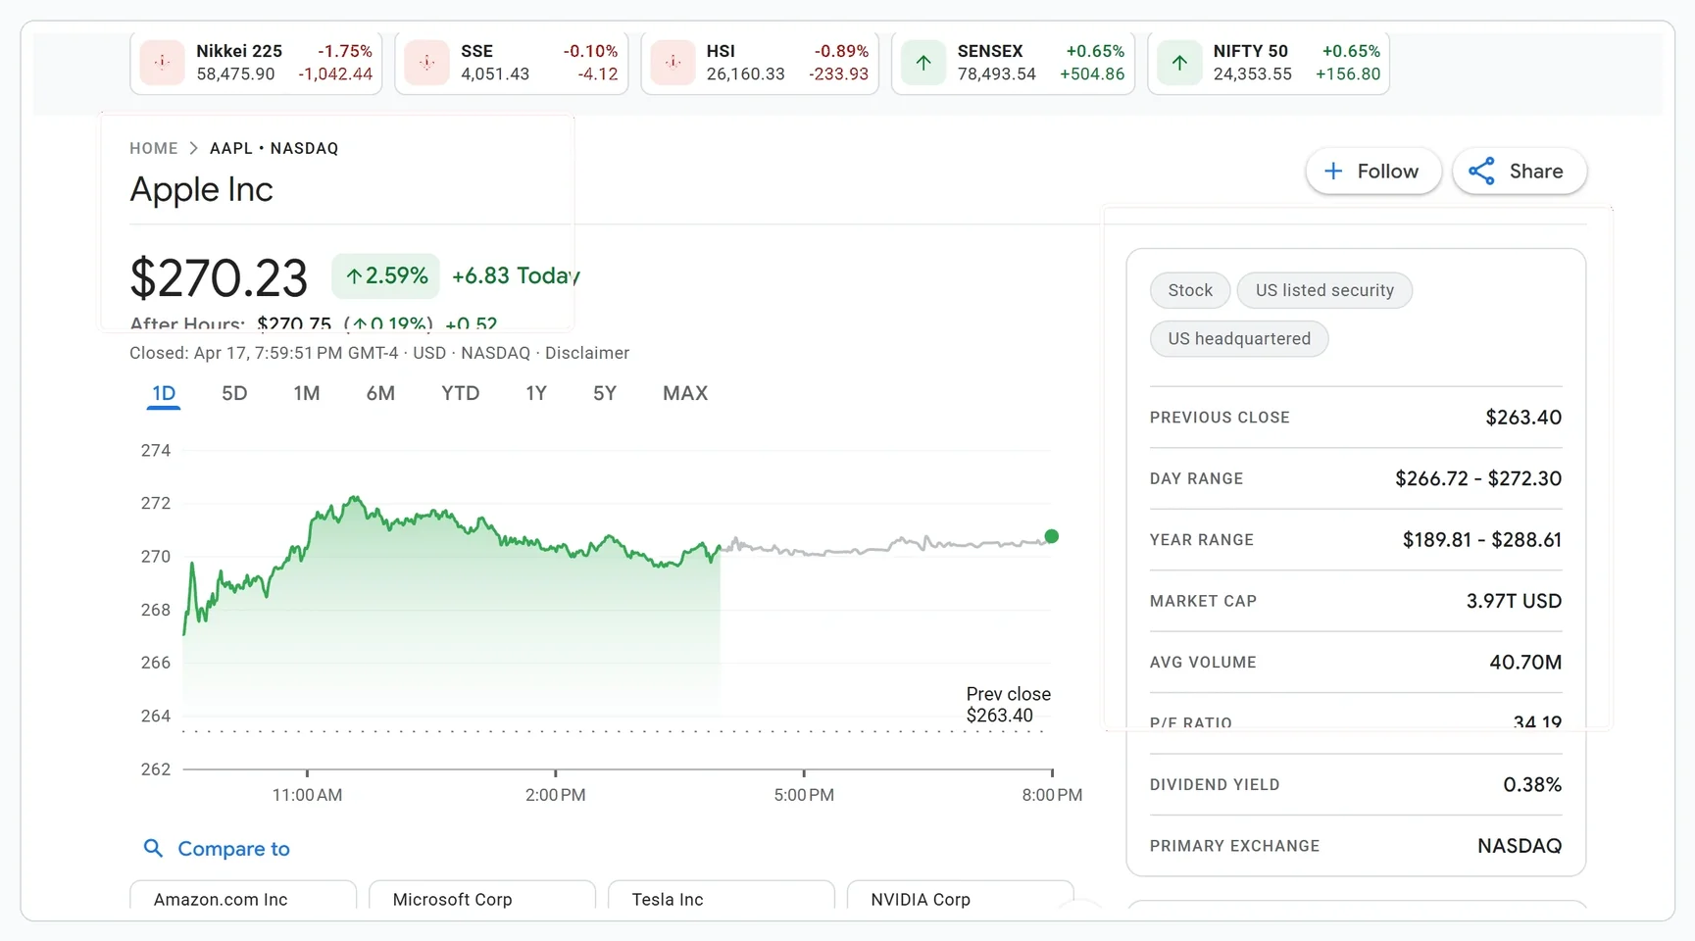Screen dimensions: 1695x941
Task: Click the plus icon in Follow button
Action: click(x=1333, y=172)
